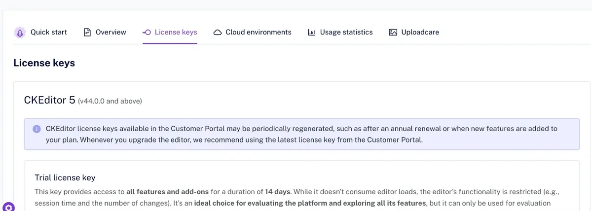Image resolution: width=592 pixels, height=211 pixels.
Task: Switch to the Quick start tab
Action: pos(48,33)
